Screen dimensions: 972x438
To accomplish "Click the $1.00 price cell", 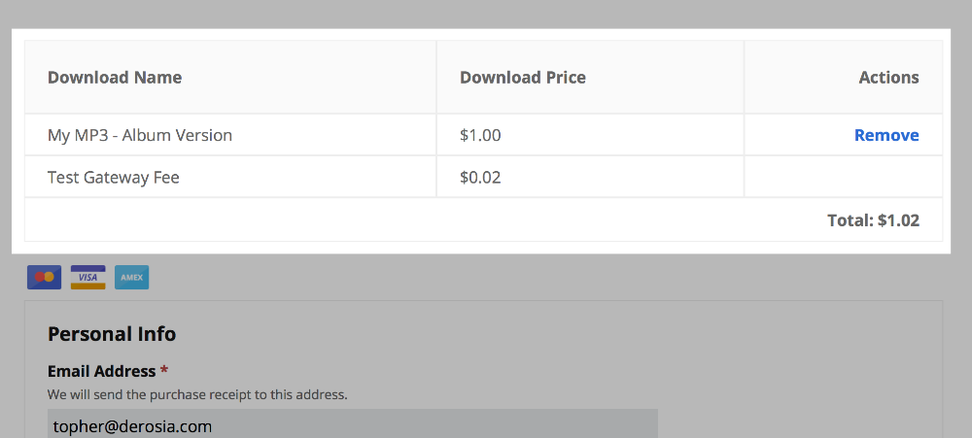I will (480, 135).
